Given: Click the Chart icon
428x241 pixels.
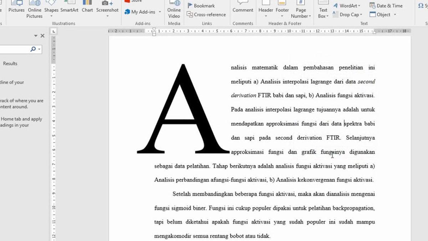Looking at the screenshot, I should [87, 7].
